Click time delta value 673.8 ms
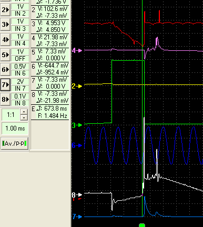 (x=56, y=109)
